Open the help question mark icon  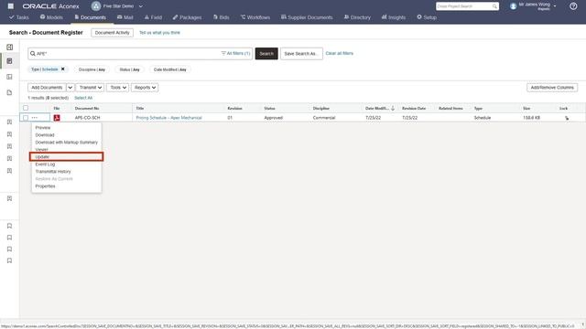point(573,6)
